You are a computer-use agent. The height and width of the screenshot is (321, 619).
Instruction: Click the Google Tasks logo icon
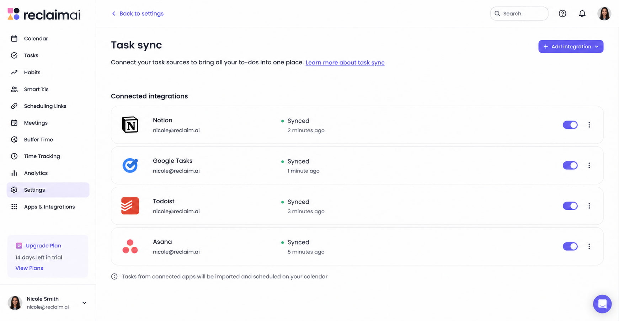130,165
